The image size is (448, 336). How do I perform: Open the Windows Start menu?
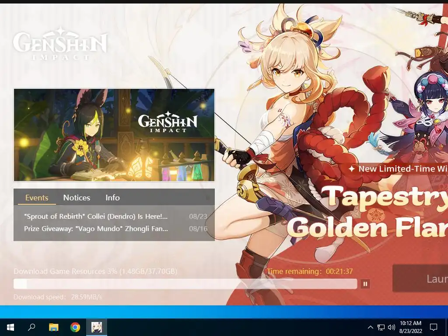tap(10, 327)
